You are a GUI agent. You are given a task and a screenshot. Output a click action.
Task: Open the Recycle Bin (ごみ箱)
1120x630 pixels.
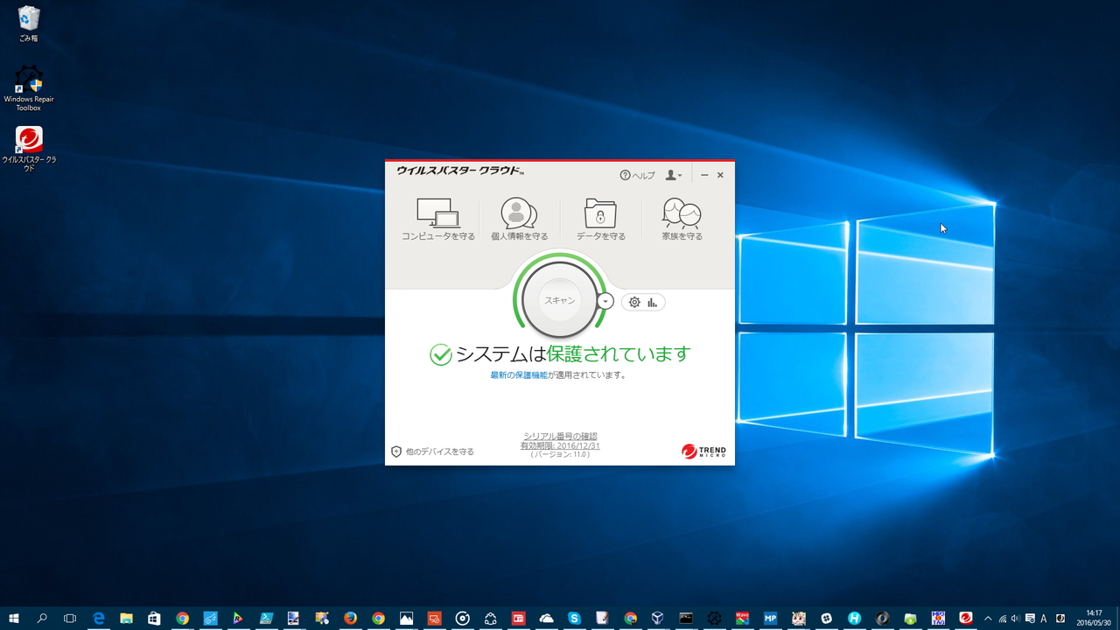click(x=28, y=17)
